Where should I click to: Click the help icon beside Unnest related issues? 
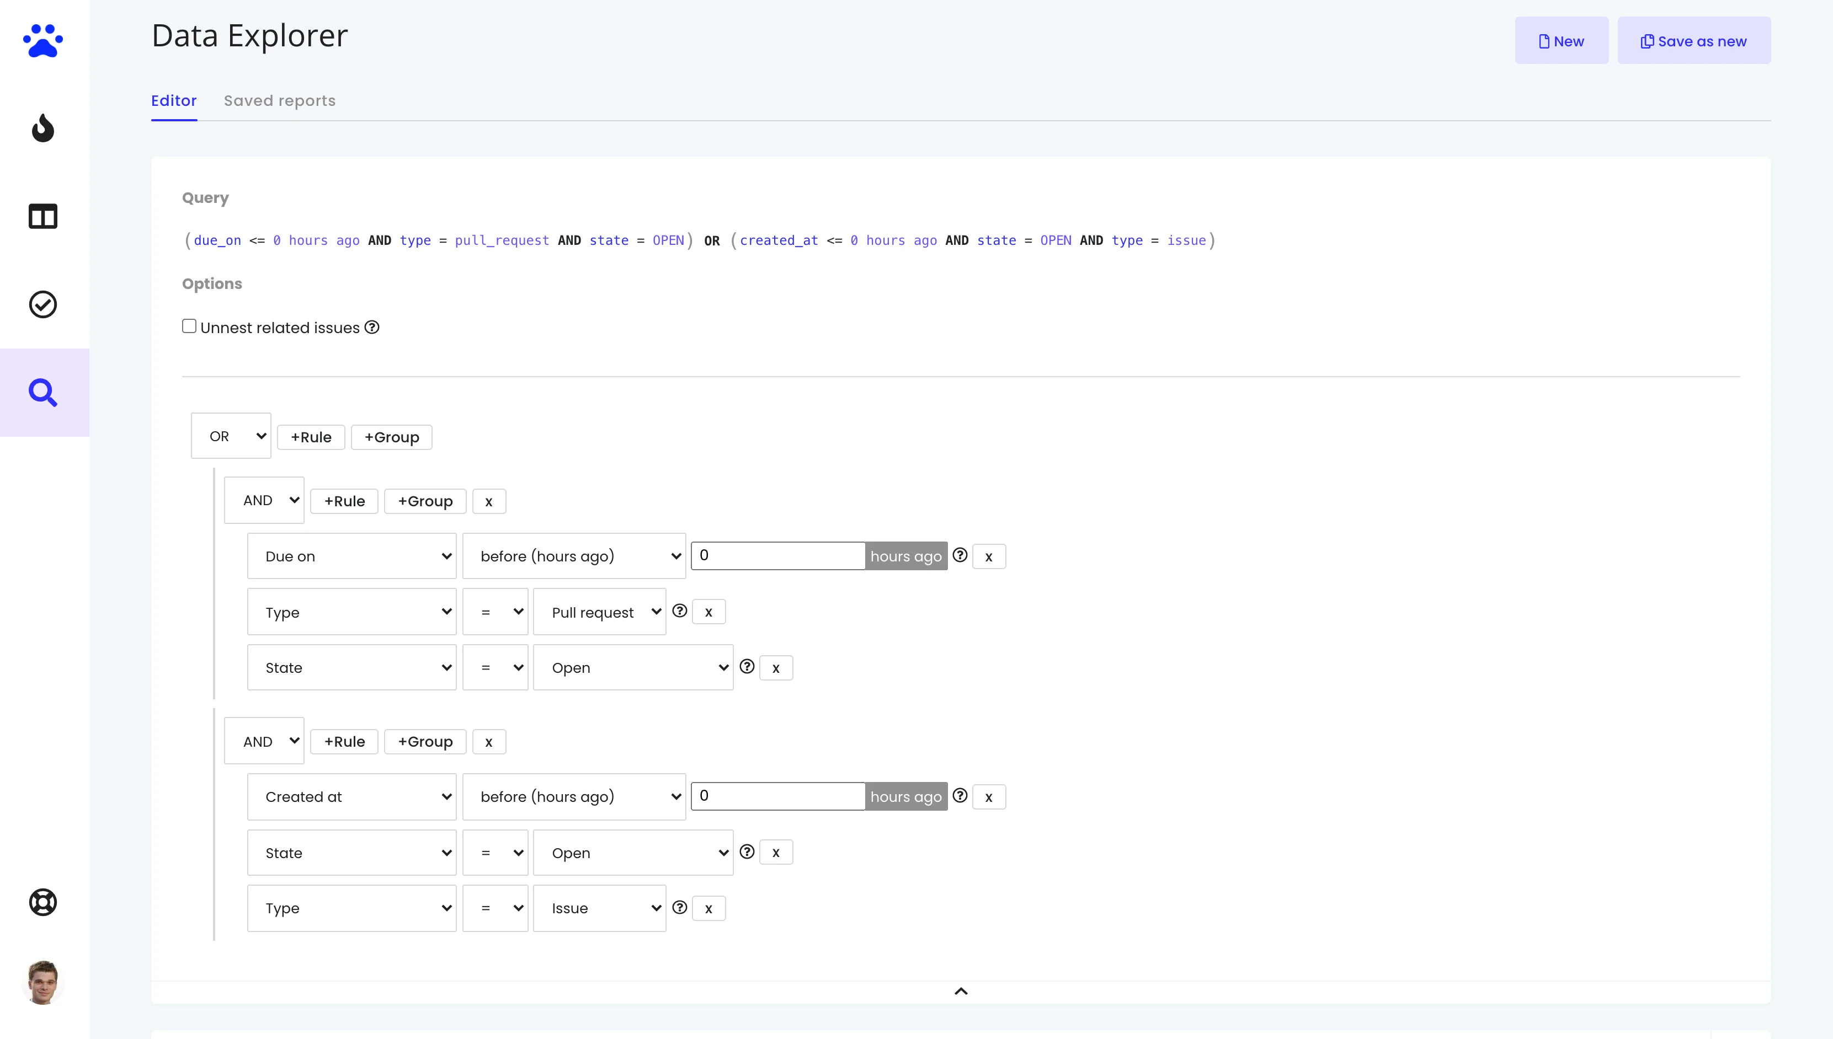[372, 327]
